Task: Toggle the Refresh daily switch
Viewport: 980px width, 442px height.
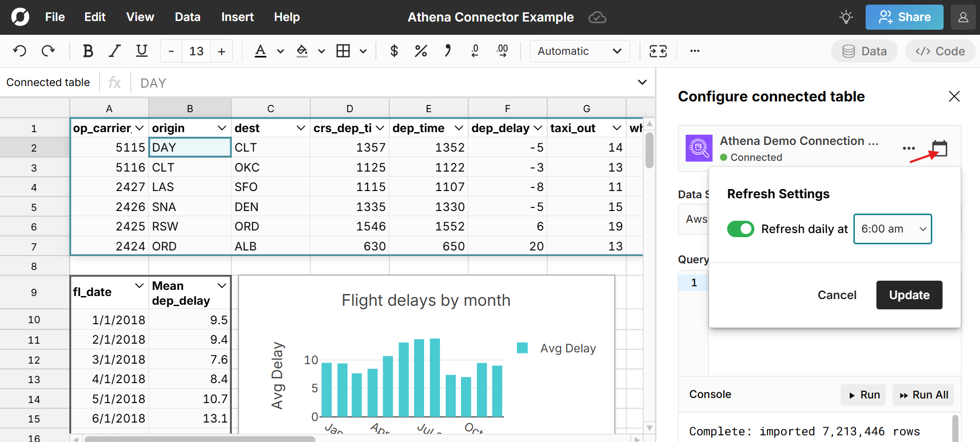Action: coord(740,229)
